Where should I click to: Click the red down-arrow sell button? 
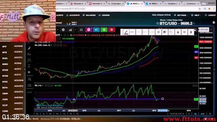[x=112, y=29]
